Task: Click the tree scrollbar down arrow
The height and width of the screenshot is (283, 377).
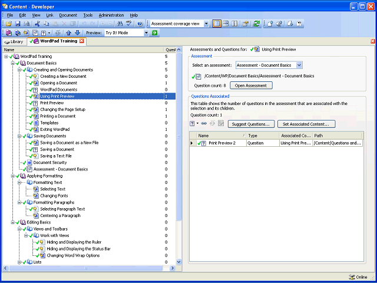Action: click(178, 262)
